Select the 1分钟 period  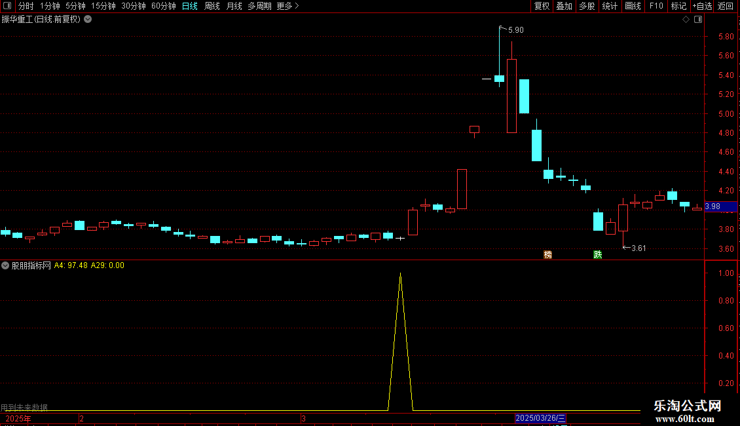tap(50, 6)
